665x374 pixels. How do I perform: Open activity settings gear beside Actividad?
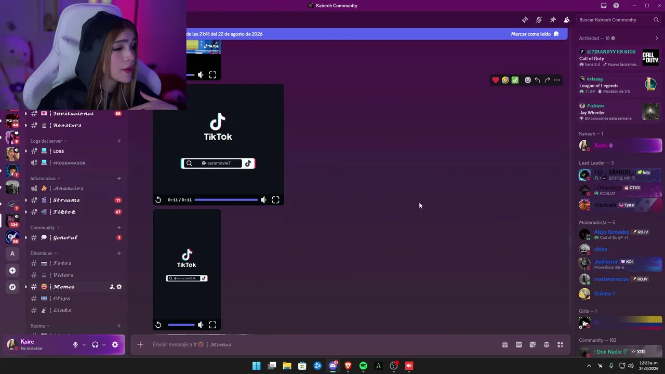coord(613,38)
